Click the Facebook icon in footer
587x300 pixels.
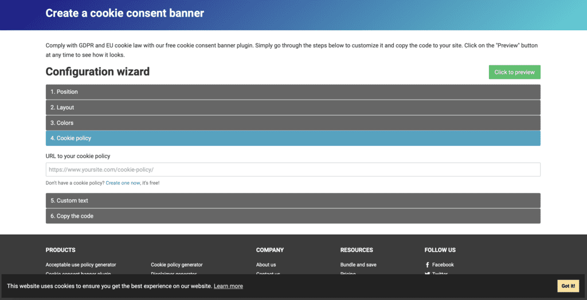[427, 265]
